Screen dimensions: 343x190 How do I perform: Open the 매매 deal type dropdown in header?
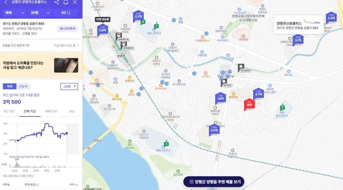click(15, 13)
